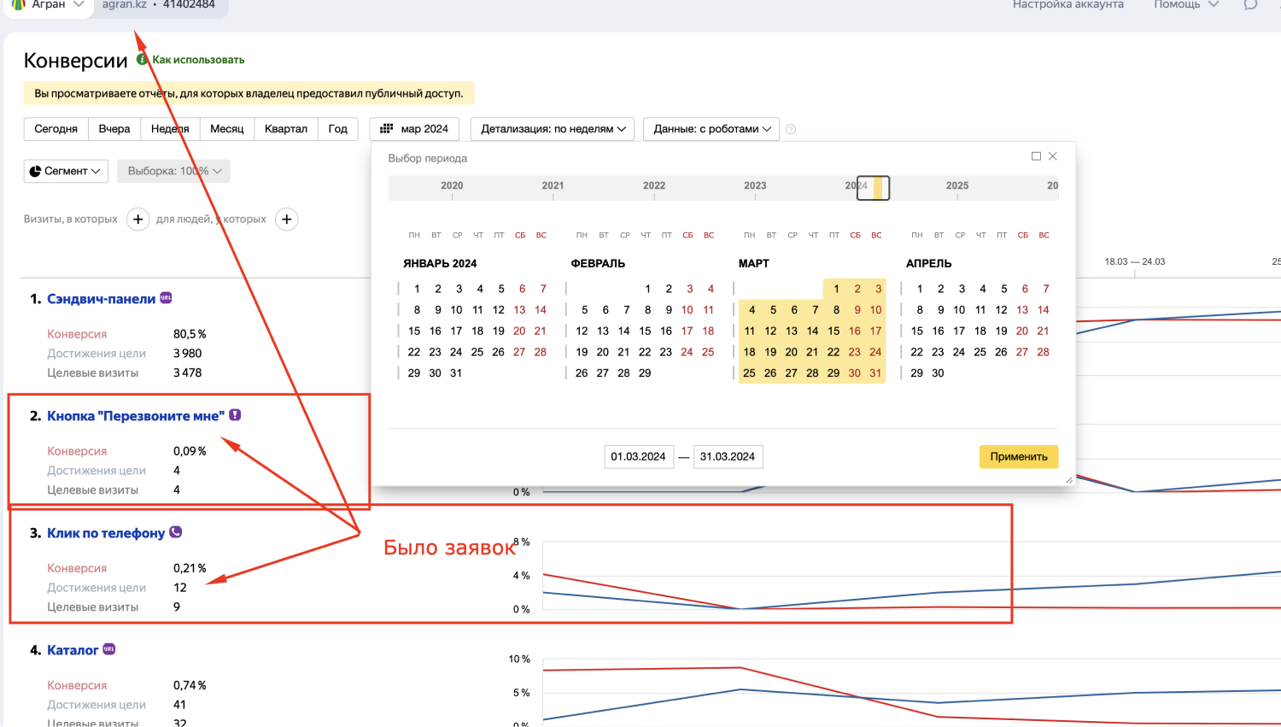Click the chat bubble icon in top bar
The height and width of the screenshot is (727, 1281).
1250,5
